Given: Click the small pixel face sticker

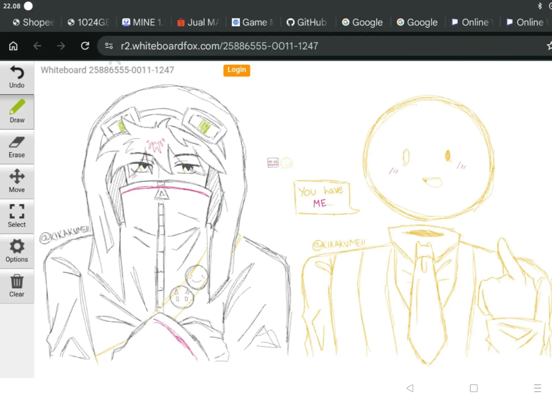Looking at the screenshot, I should 273,163.
